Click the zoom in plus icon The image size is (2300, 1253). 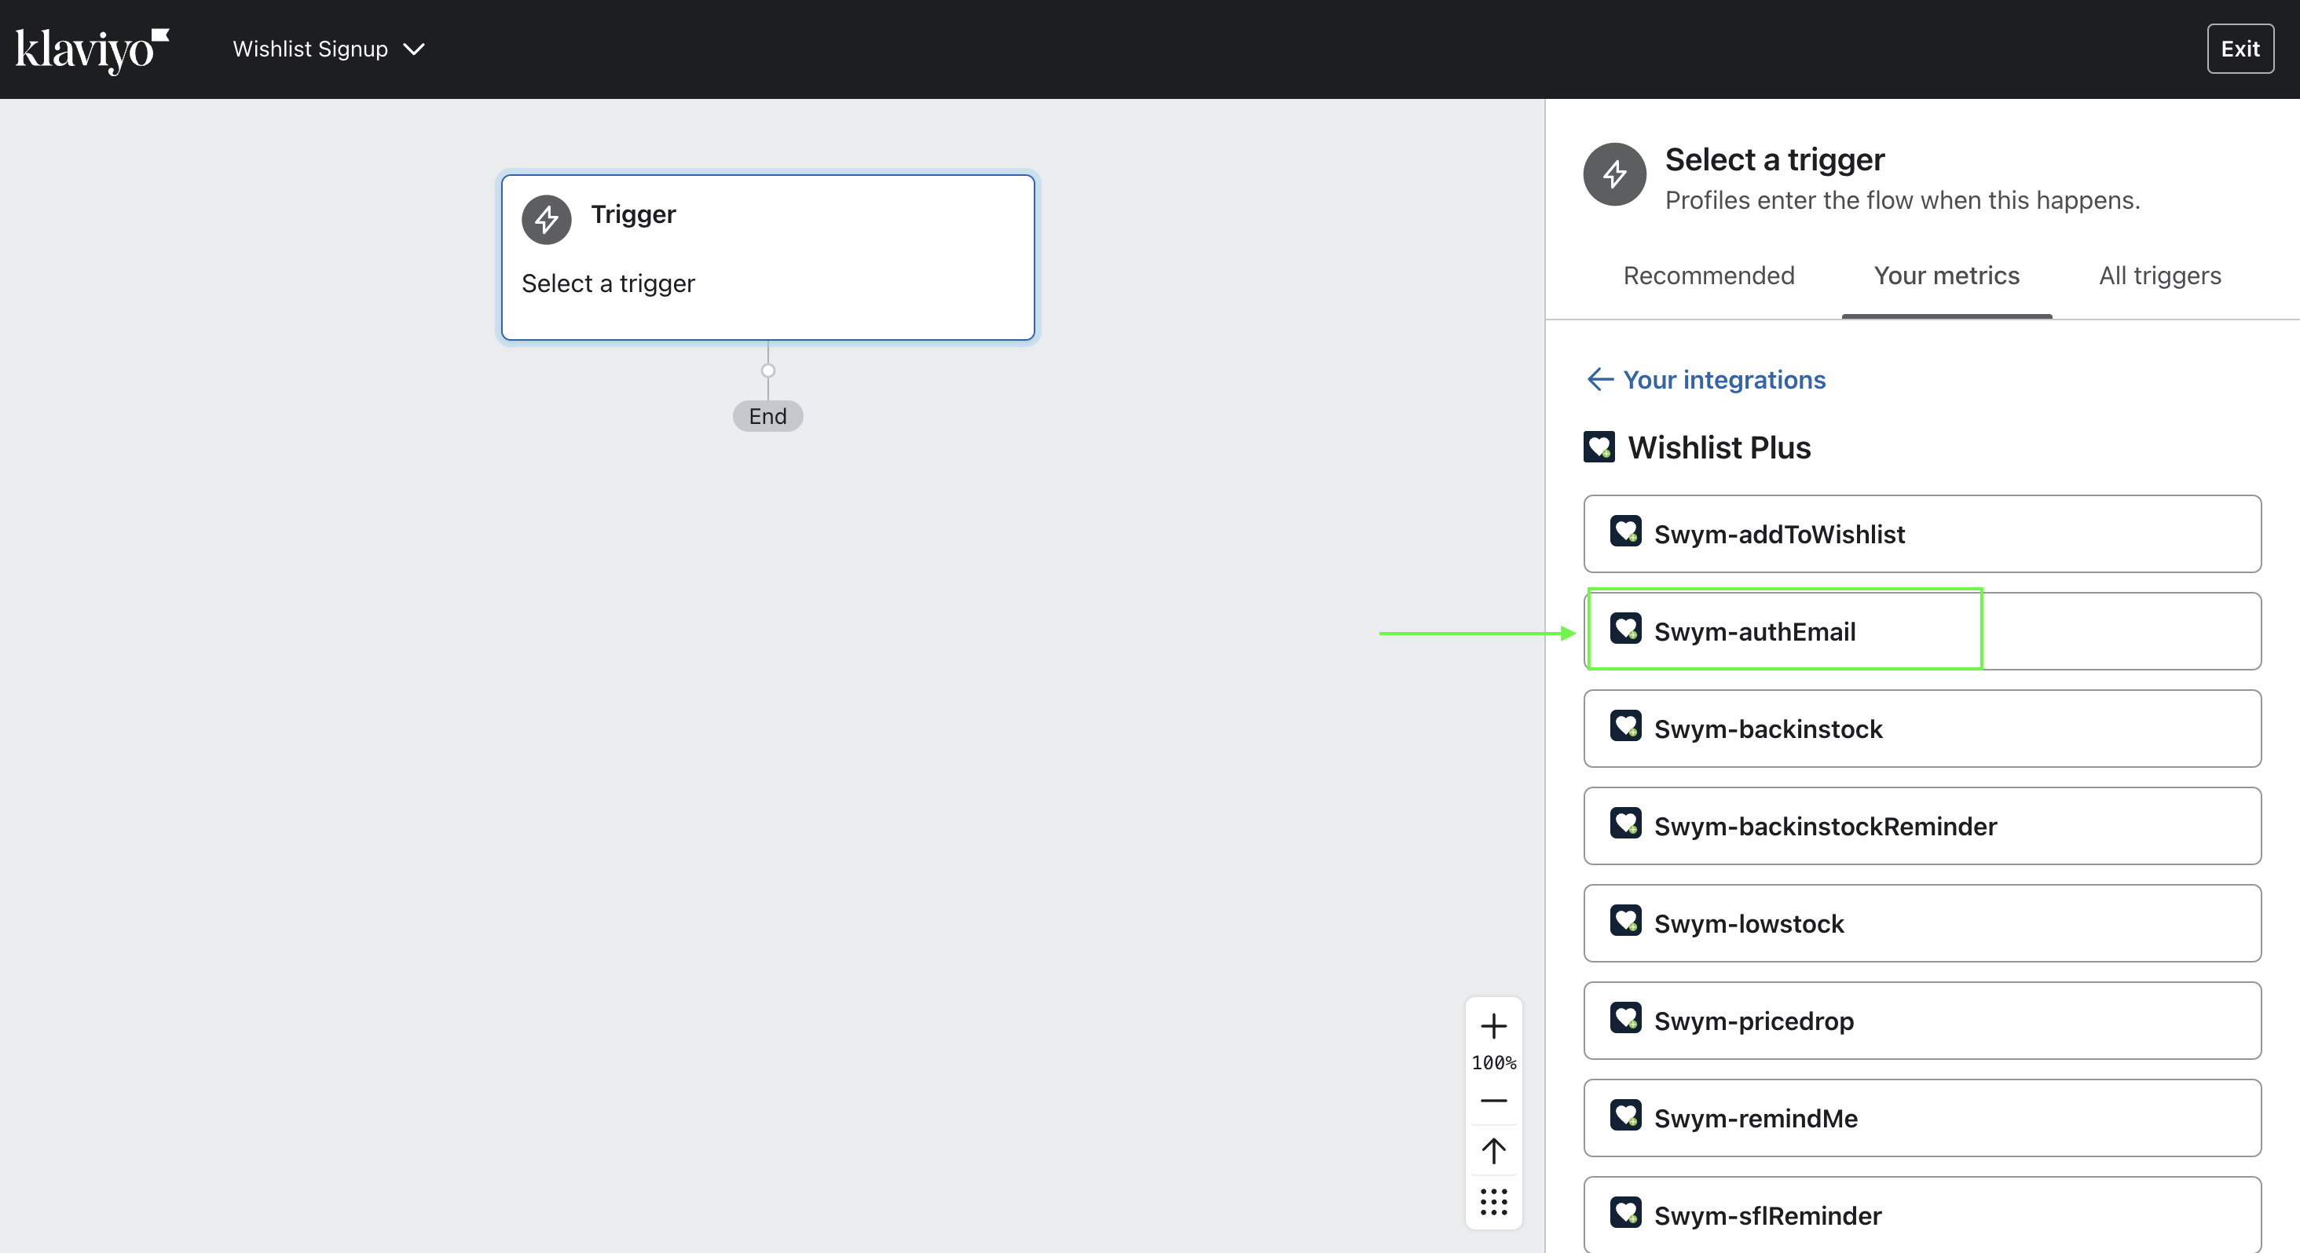pos(1492,1026)
